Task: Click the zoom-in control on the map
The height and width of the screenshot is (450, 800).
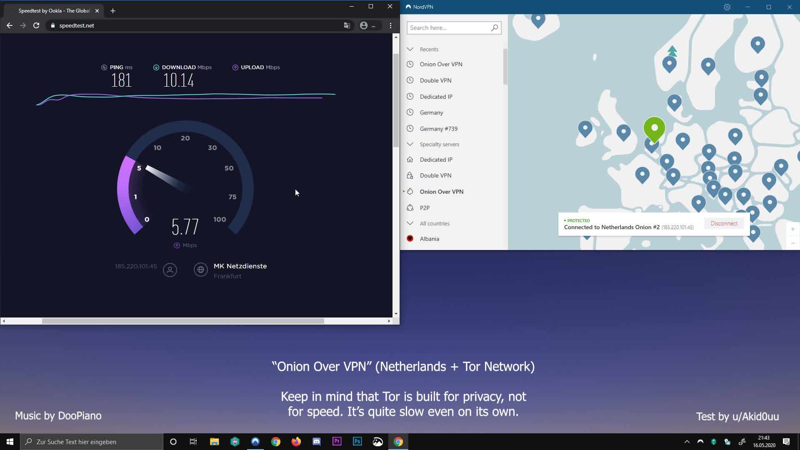Action: click(792, 229)
